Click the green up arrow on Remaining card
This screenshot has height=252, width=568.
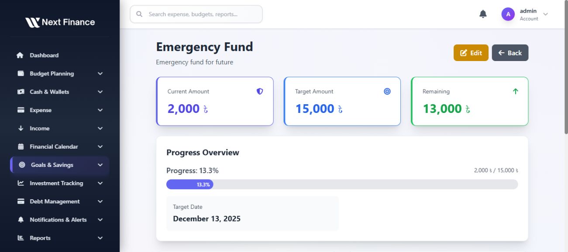click(x=515, y=92)
